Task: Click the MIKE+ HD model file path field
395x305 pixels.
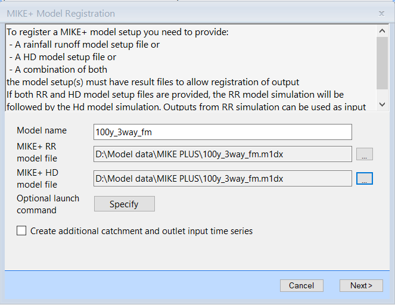Action: click(223, 179)
